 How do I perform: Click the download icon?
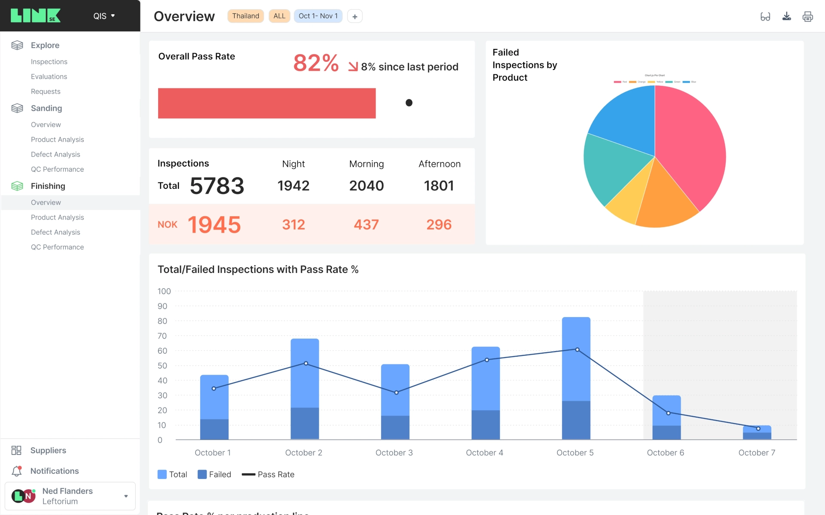click(x=786, y=16)
